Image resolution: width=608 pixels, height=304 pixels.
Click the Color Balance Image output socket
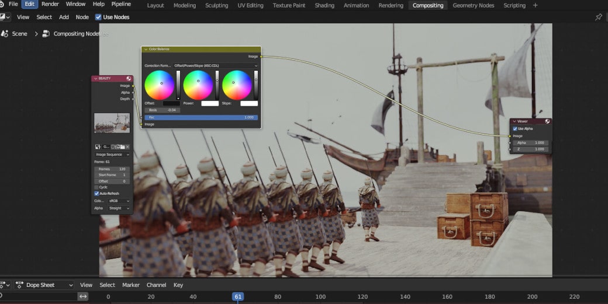[261, 57]
